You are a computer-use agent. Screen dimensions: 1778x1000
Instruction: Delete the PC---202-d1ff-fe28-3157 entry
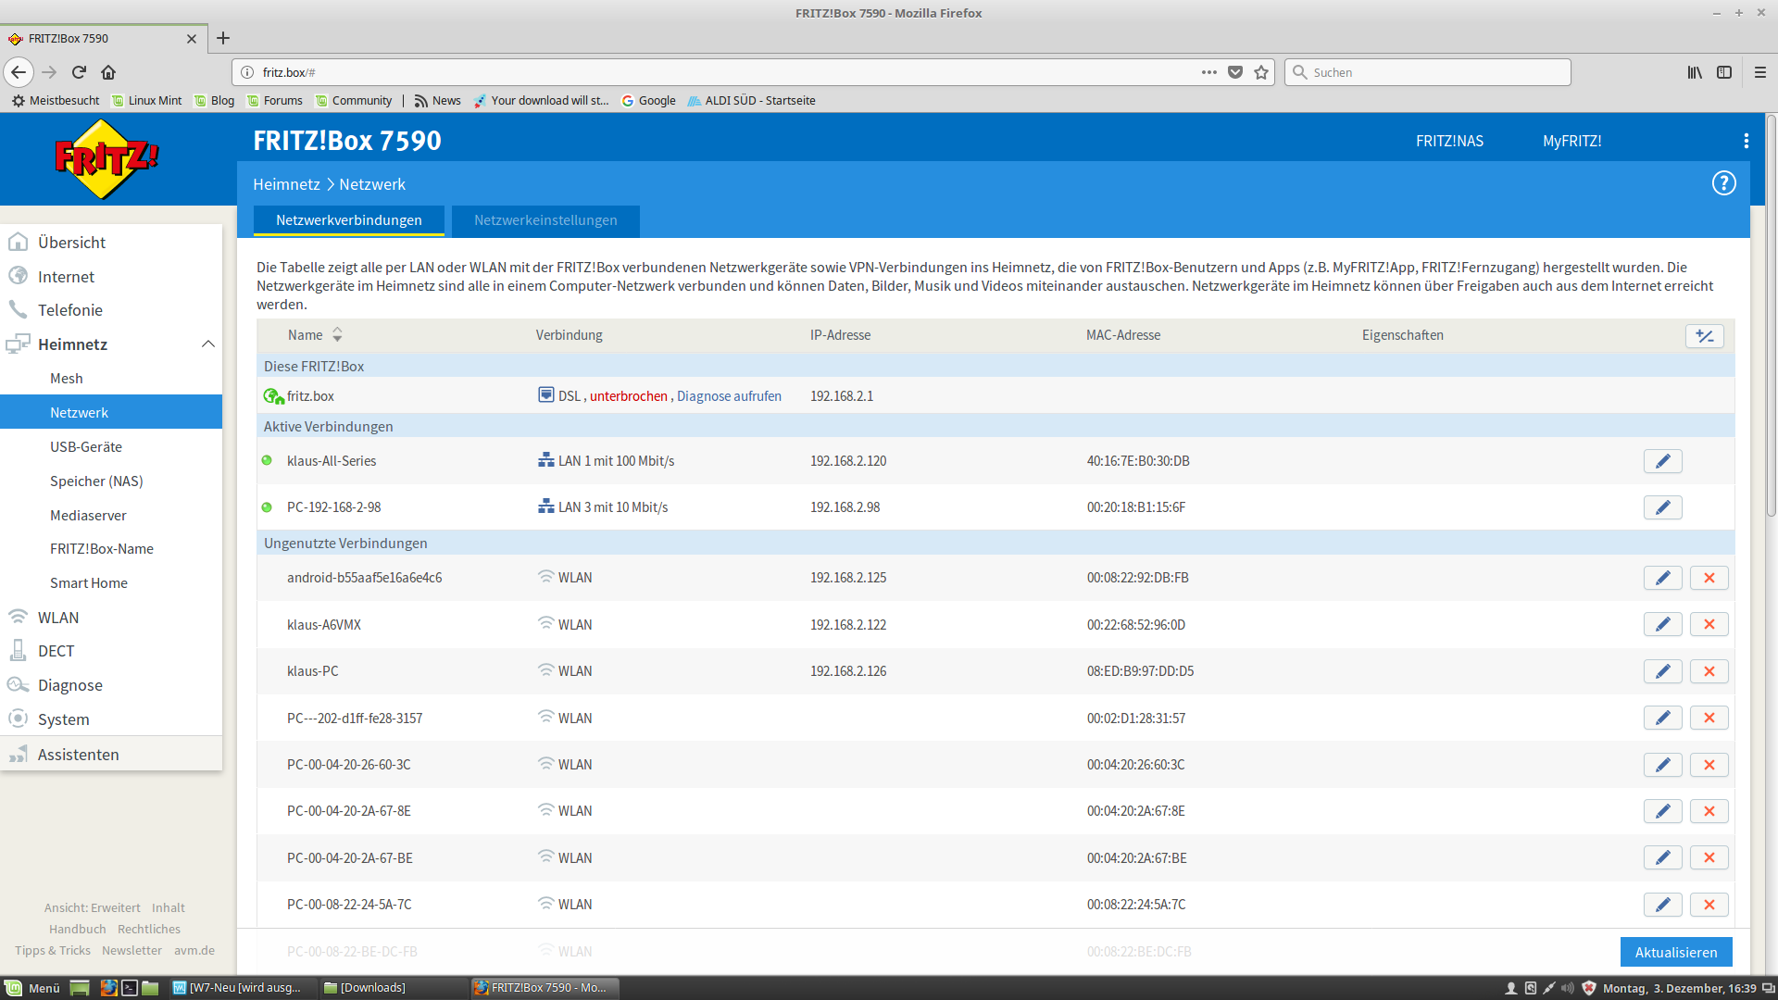coord(1709,719)
